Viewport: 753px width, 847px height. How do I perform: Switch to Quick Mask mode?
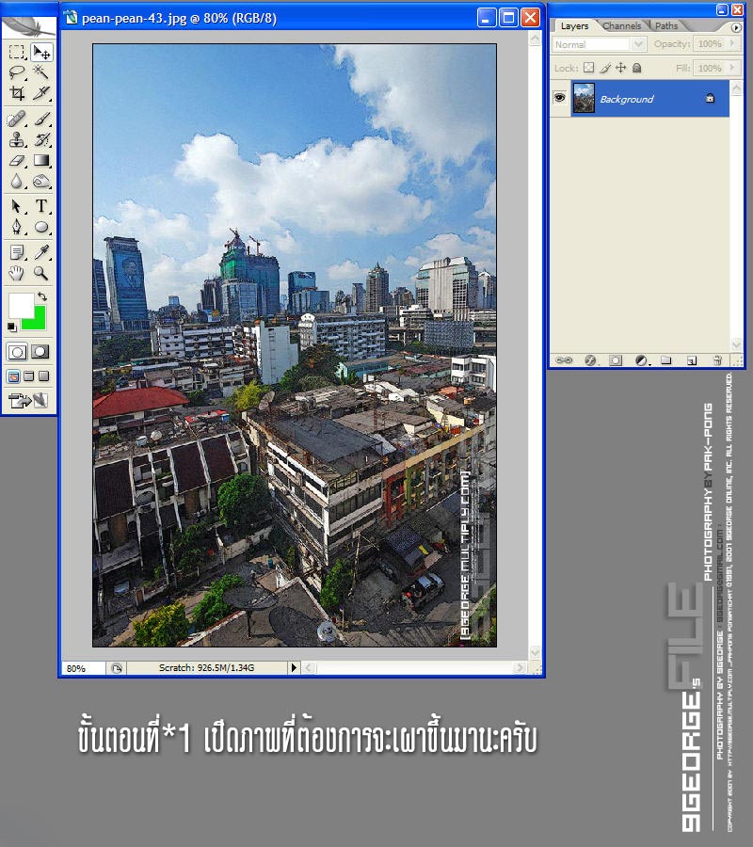click(40, 352)
